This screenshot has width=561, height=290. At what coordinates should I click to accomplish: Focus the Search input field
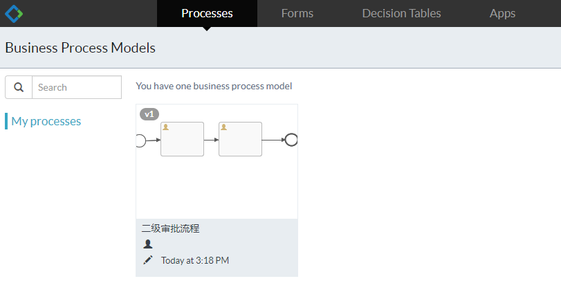(76, 87)
